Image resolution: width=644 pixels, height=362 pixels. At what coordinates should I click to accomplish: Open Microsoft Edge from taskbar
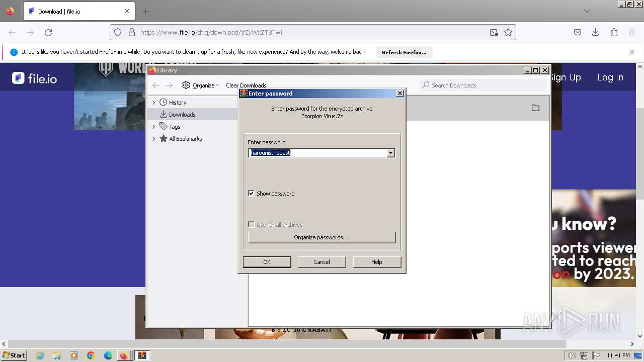point(108,355)
